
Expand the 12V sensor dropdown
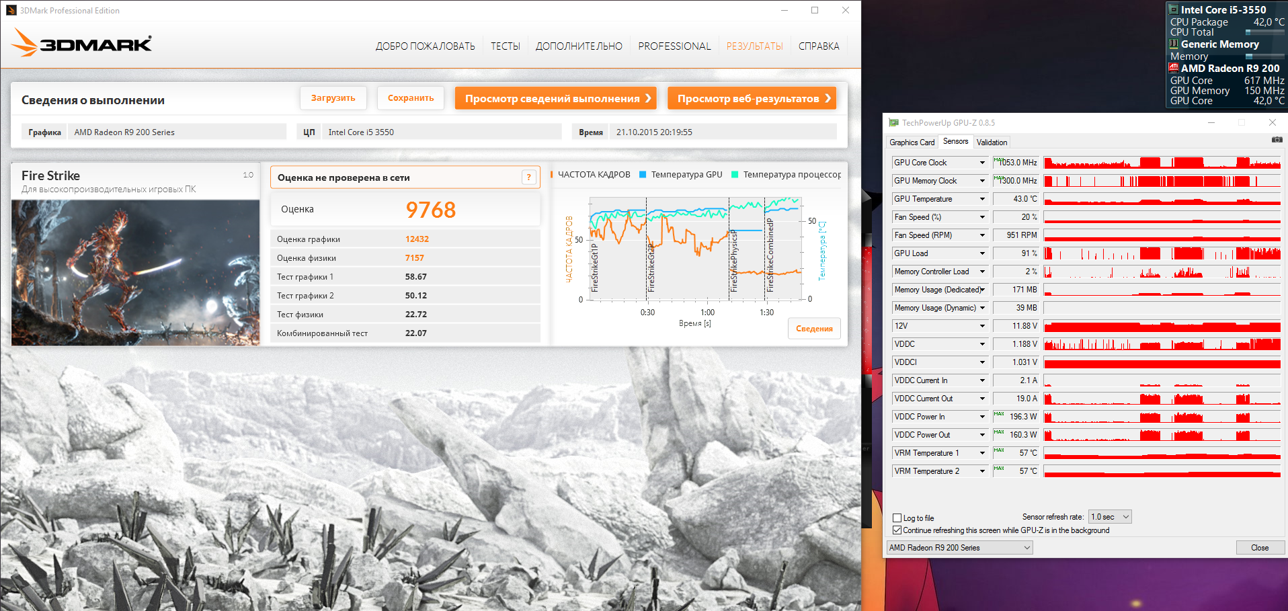pyautogui.click(x=982, y=326)
